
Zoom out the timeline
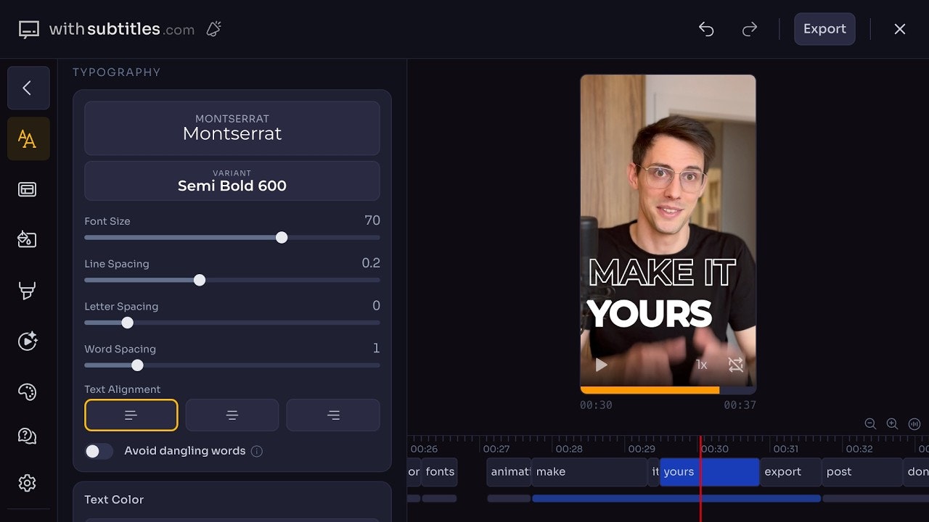(871, 424)
